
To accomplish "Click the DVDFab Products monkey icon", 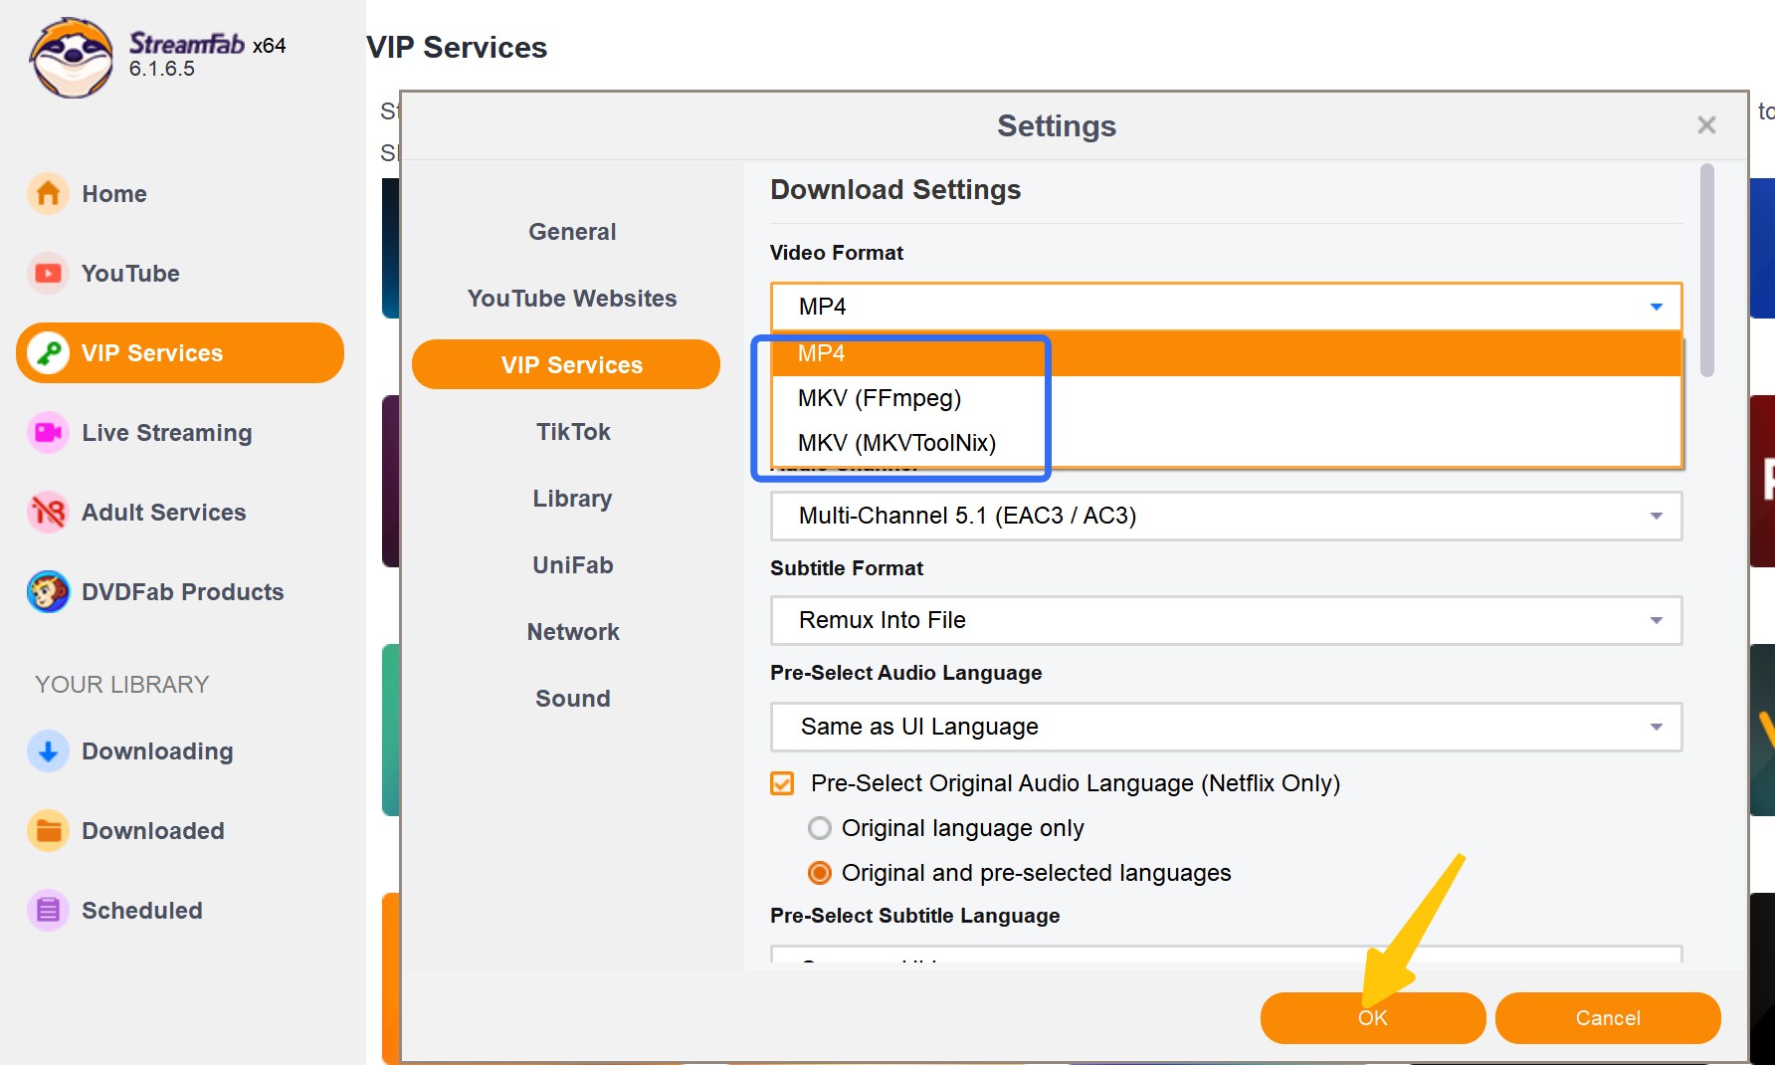I will click(48, 591).
